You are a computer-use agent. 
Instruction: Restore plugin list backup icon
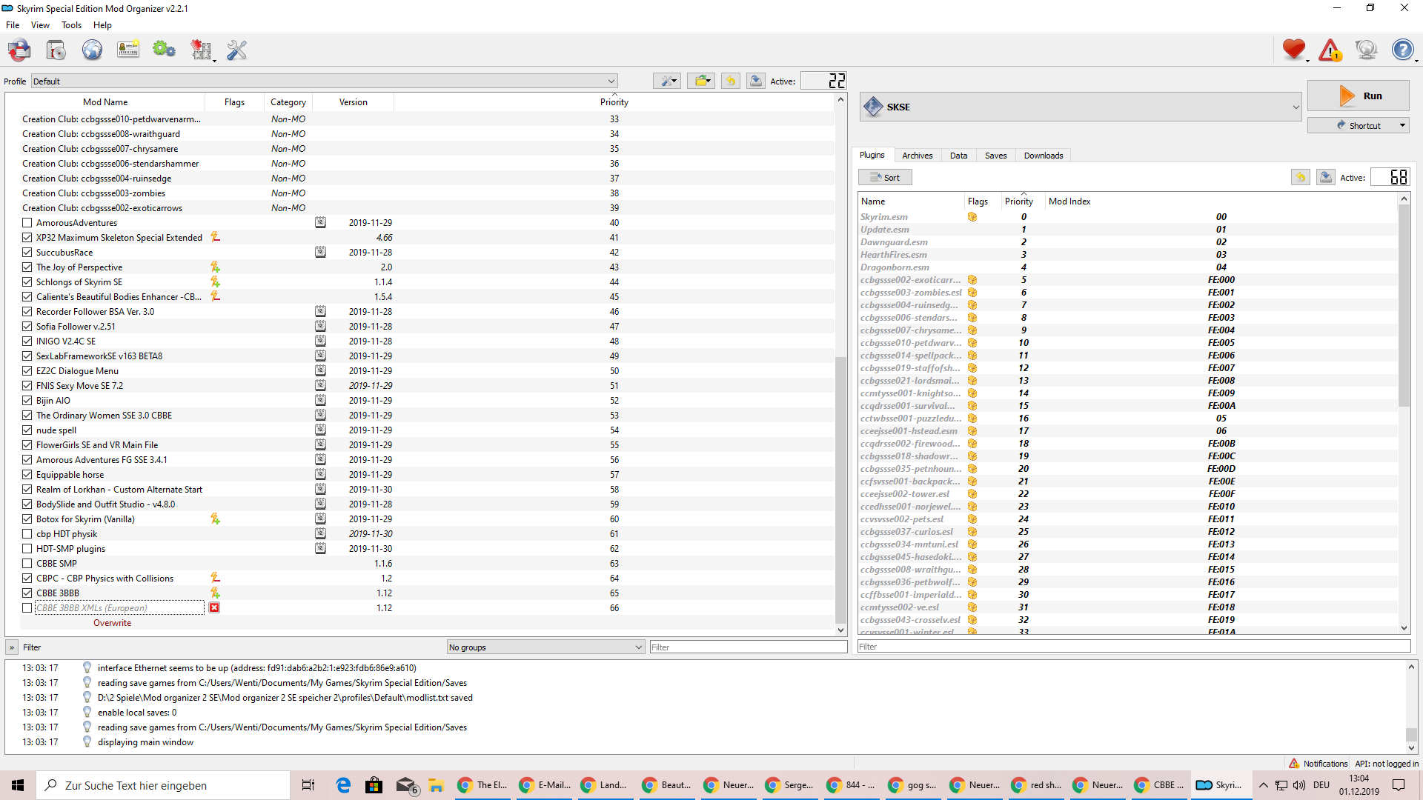1301,177
